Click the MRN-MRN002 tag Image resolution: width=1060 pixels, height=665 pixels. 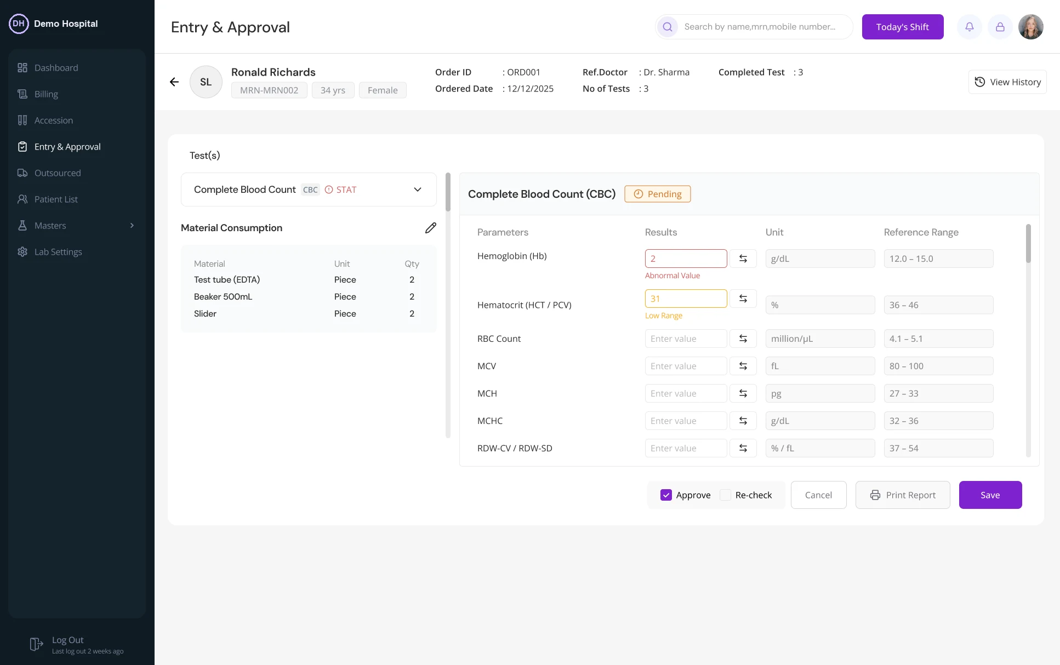[269, 90]
